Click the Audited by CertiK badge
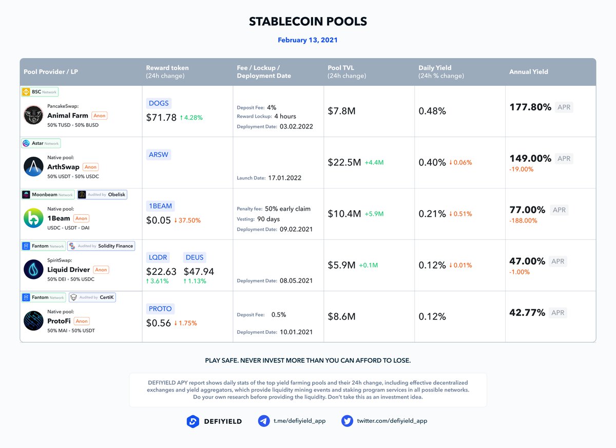616x448 pixels. click(91, 297)
